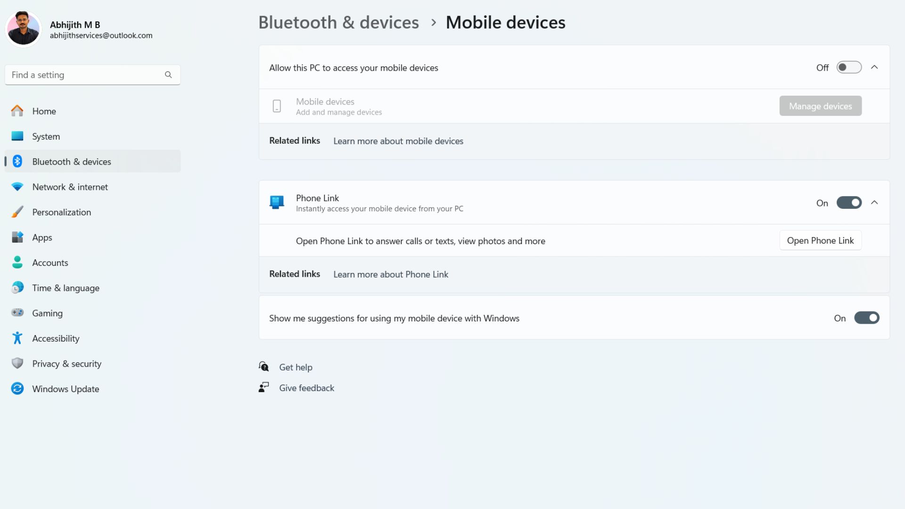Open Windows Update via its sync icon
905x509 pixels.
coord(17,389)
